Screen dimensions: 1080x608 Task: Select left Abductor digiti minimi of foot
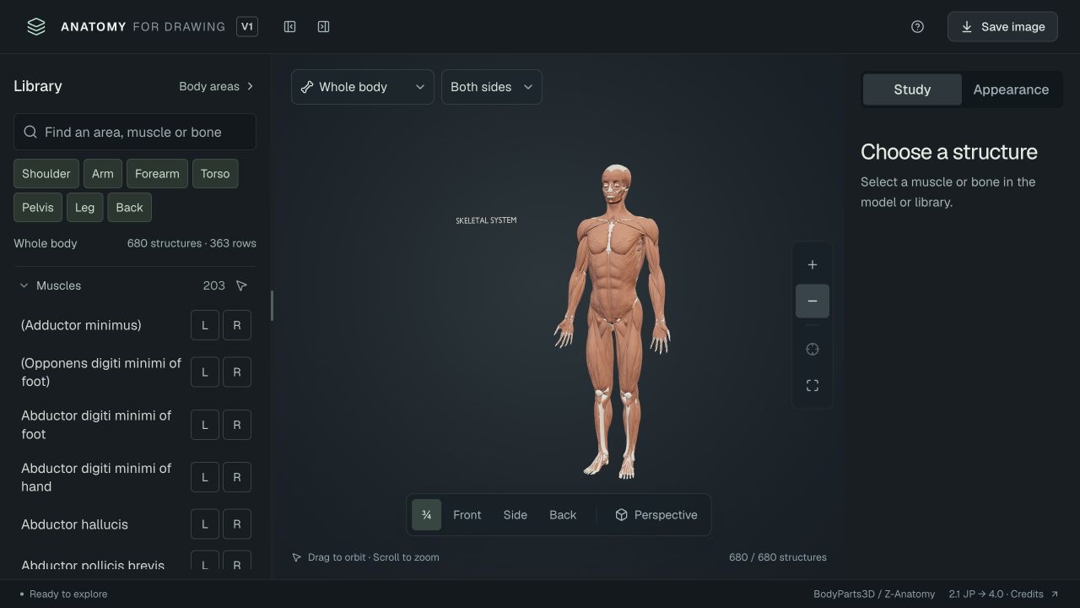(205, 425)
